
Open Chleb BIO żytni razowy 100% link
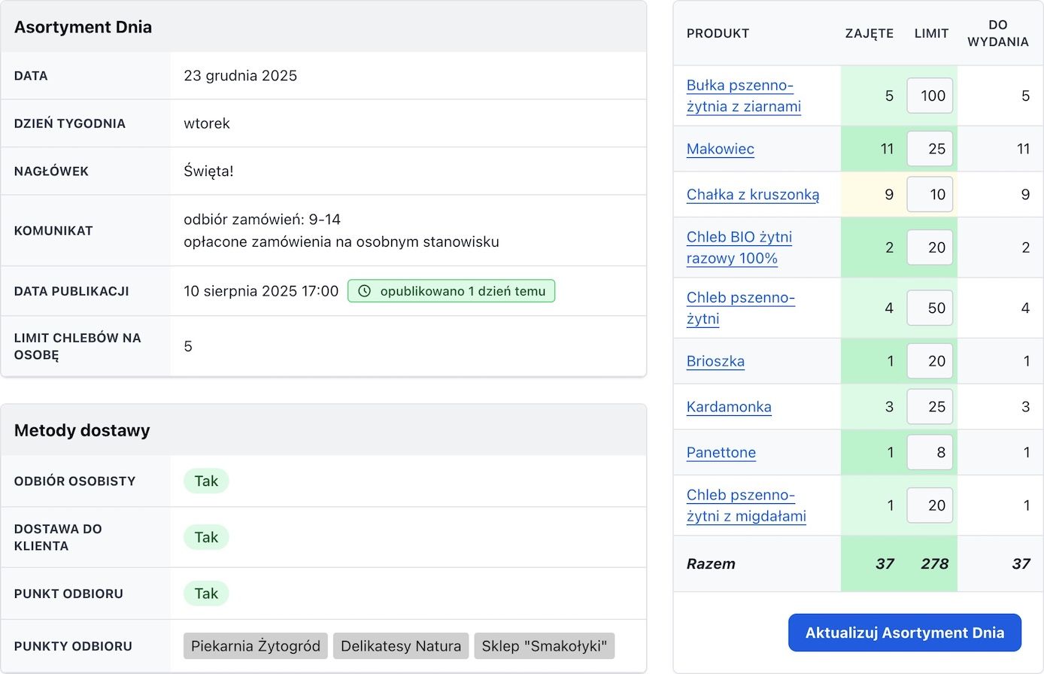click(x=739, y=247)
